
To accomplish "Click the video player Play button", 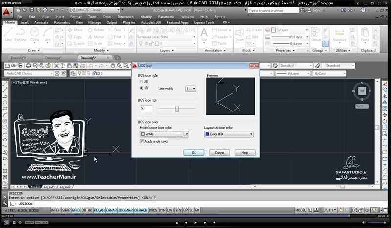I will click(x=195, y=222).
